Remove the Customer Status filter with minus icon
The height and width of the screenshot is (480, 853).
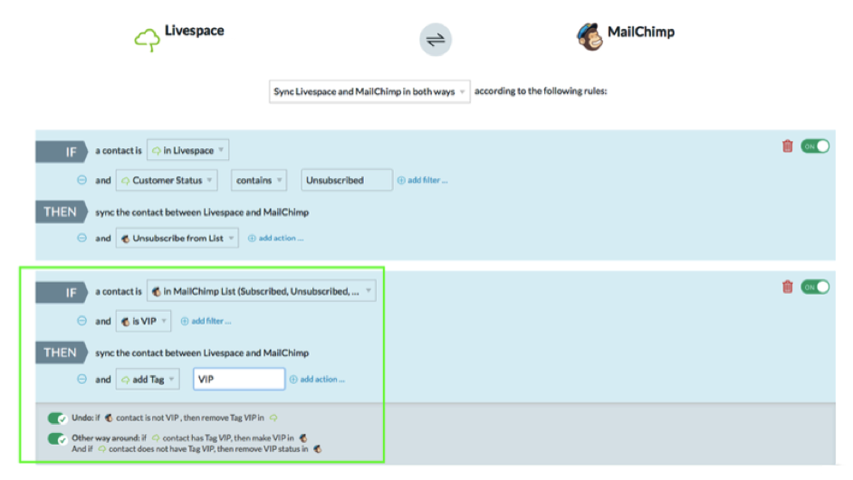(81, 180)
